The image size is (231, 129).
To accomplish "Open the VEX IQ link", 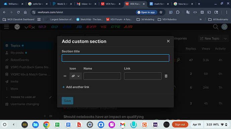I will click(79, 27).
